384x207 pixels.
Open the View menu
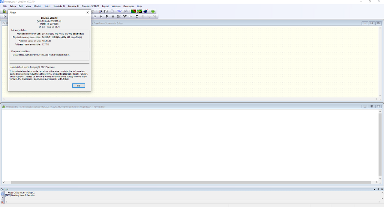pyautogui.click(x=28, y=6)
